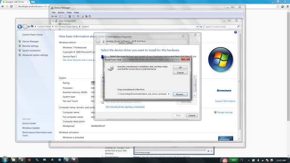Close the Google USB Driver Chrome tab

28,2
